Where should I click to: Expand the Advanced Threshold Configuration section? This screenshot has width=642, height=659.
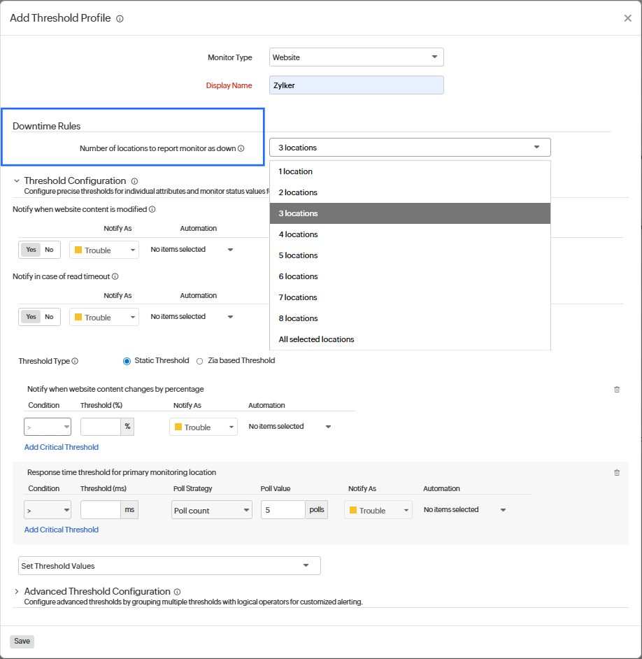pos(17,592)
